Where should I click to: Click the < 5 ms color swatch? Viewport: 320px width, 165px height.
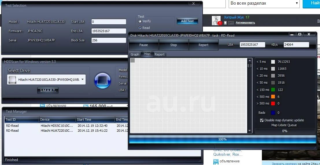[x=273, y=62]
